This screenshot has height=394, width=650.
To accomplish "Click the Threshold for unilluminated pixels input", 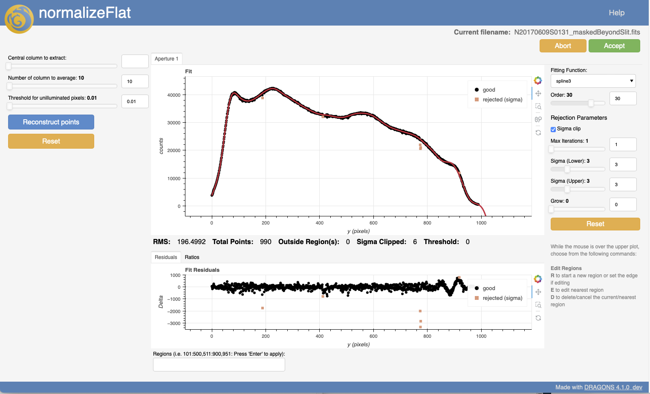I will click(x=135, y=101).
